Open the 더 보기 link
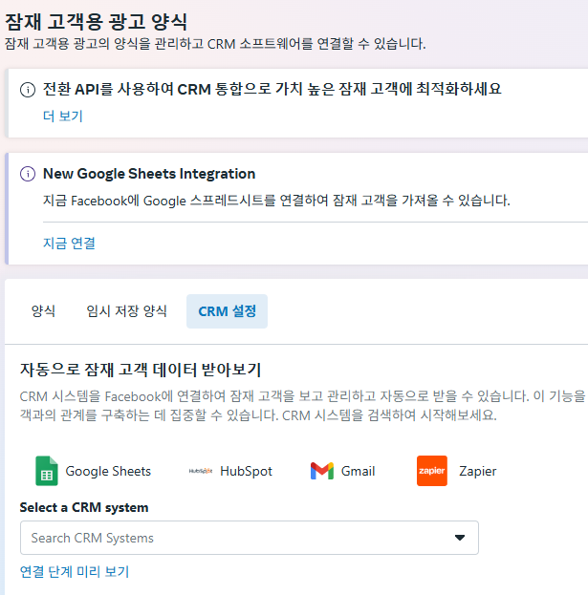This screenshot has height=595, width=588. 63,116
